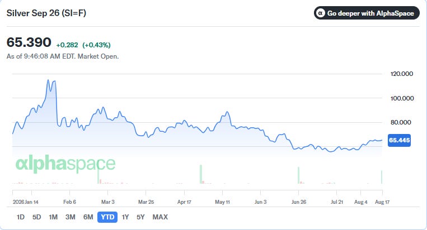
Task: Select the 1M time range
Action: [53, 217]
